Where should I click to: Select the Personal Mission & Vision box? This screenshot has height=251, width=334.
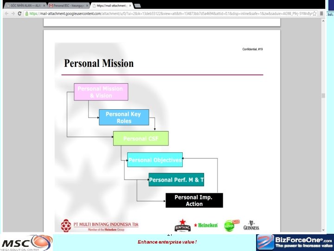click(x=101, y=92)
